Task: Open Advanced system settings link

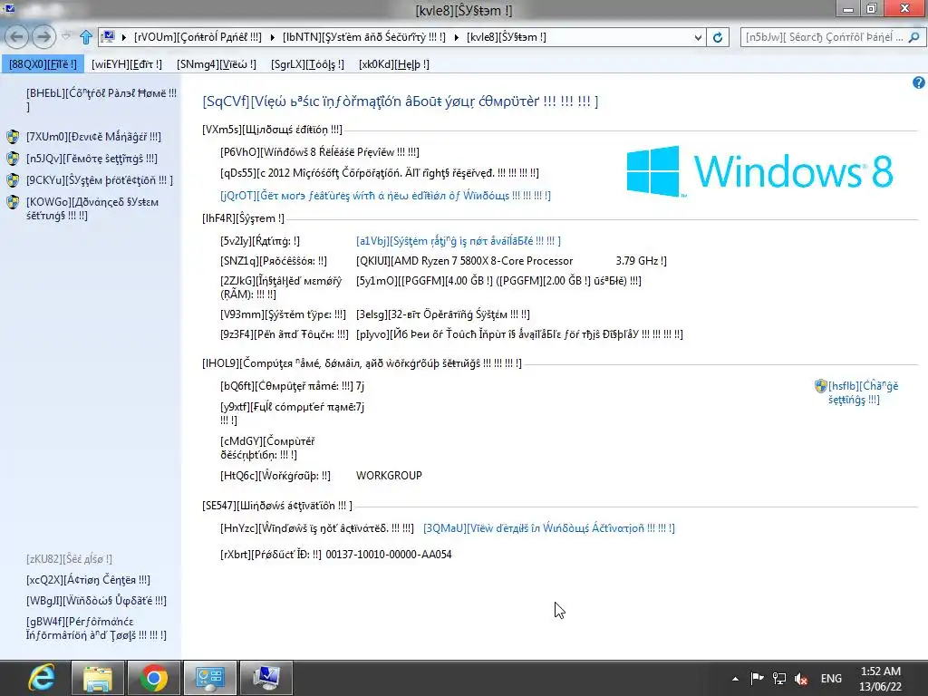Action: 92,209
